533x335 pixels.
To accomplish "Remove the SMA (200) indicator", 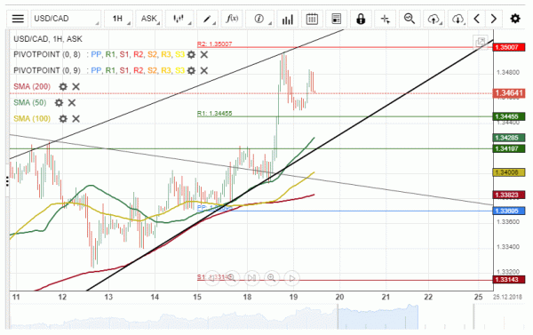I will (76, 87).
